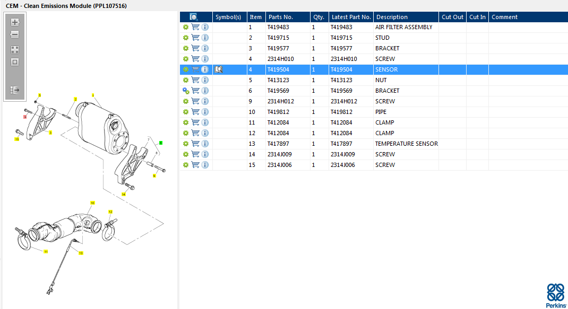Click gear icon on SCREW 2314J006 row
Screen dimensions: 568x309
pyautogui.click(x=186, y=165)
